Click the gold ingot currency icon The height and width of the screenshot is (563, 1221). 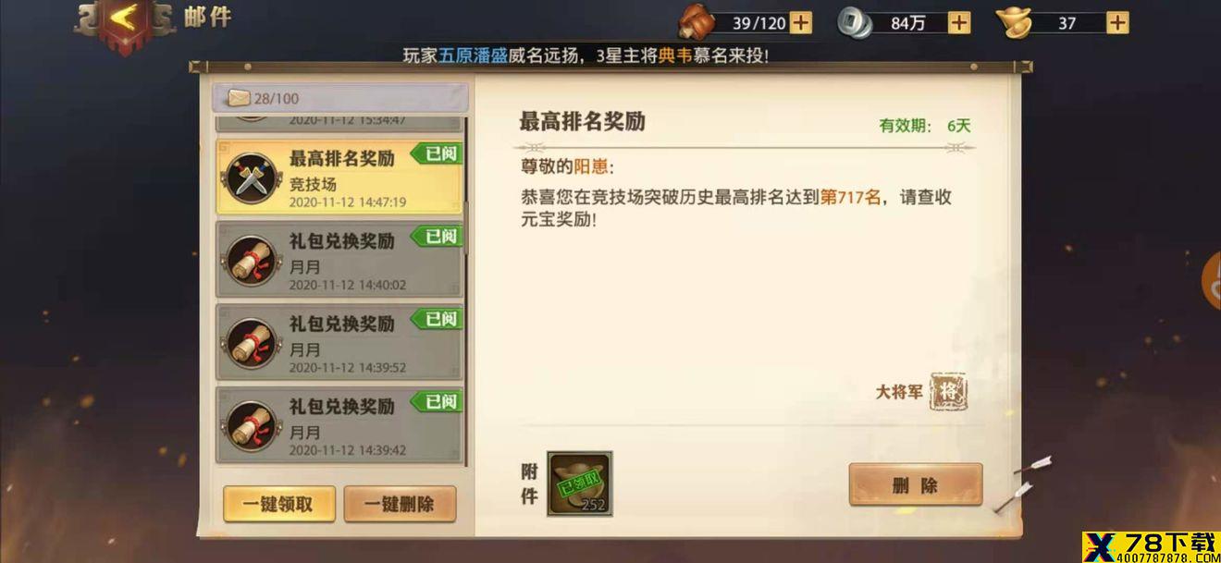(x=1013, y=22)
